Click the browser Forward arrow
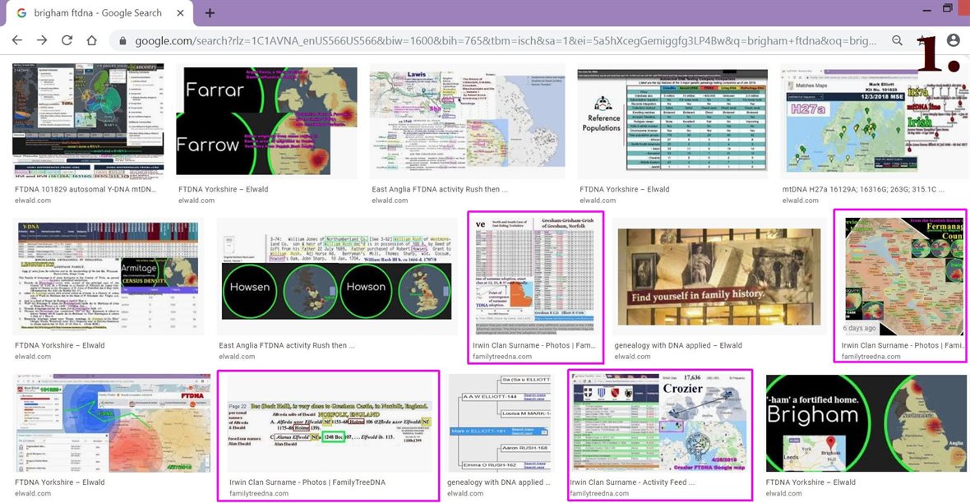The width and height of the screenshot is (970, 503). click(x=42, y=40)
